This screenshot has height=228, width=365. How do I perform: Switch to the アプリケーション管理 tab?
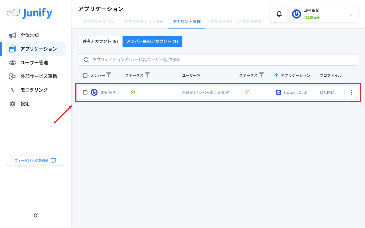[143, 22]
